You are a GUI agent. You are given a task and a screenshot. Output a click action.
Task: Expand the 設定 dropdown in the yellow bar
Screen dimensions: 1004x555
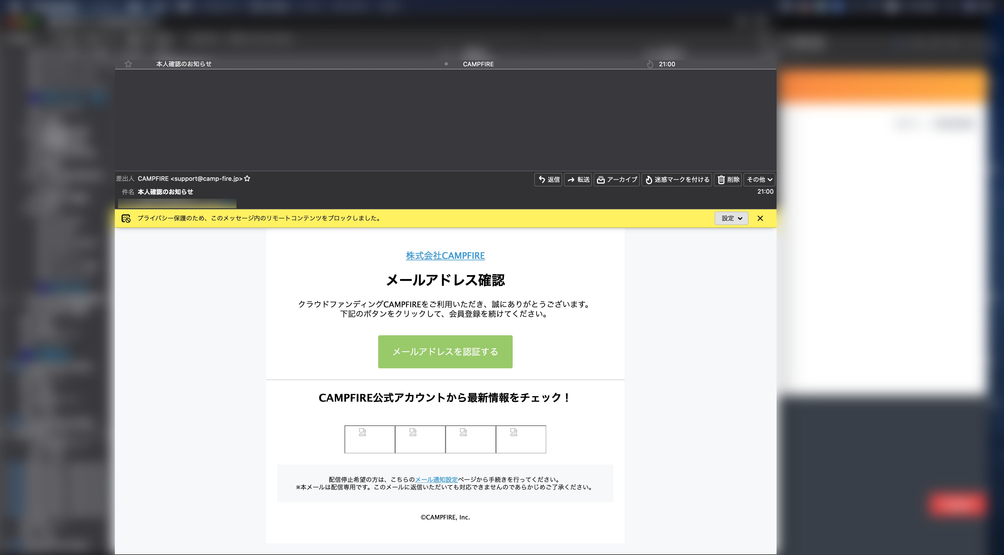click(x=731, y=219)
